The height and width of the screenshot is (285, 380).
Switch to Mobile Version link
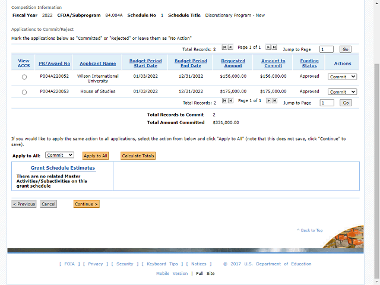point(172,274)
